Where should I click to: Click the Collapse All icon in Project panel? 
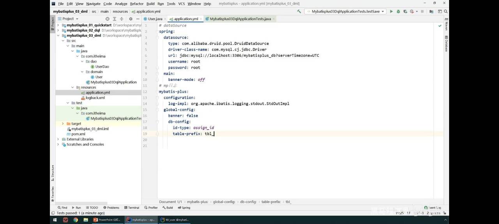[122, 19]
